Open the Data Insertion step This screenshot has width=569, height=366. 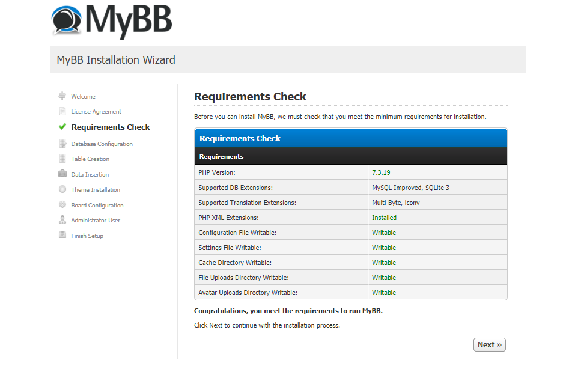click(90, 175)
